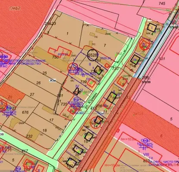Select parcel 745 at the top
179x172 pixels.
click(x=162, y=3)
